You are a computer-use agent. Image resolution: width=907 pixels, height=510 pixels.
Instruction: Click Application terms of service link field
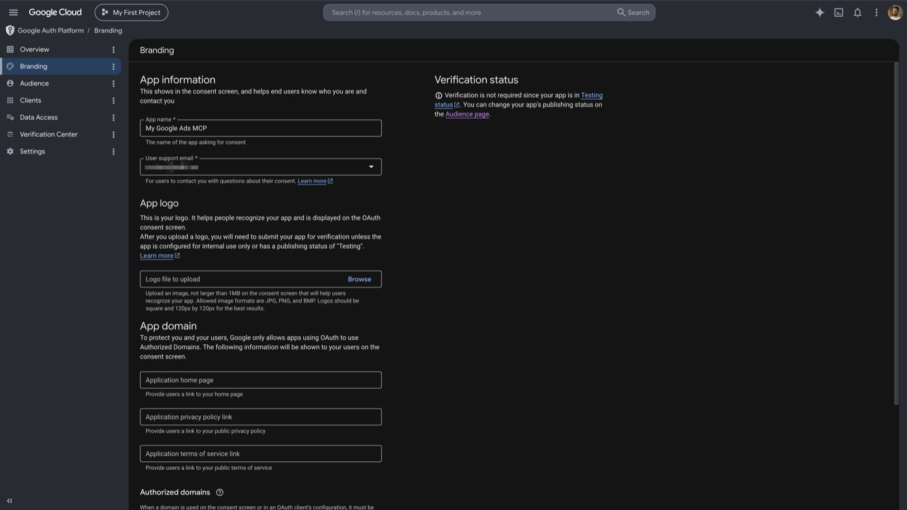(260, 454)
